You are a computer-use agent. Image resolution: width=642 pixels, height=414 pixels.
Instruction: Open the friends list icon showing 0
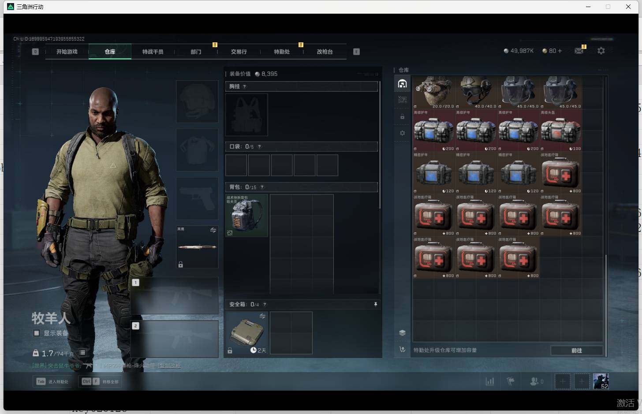(536, 381)
